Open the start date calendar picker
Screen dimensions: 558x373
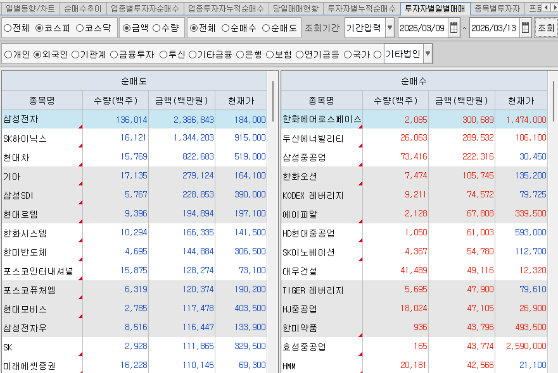453,28
